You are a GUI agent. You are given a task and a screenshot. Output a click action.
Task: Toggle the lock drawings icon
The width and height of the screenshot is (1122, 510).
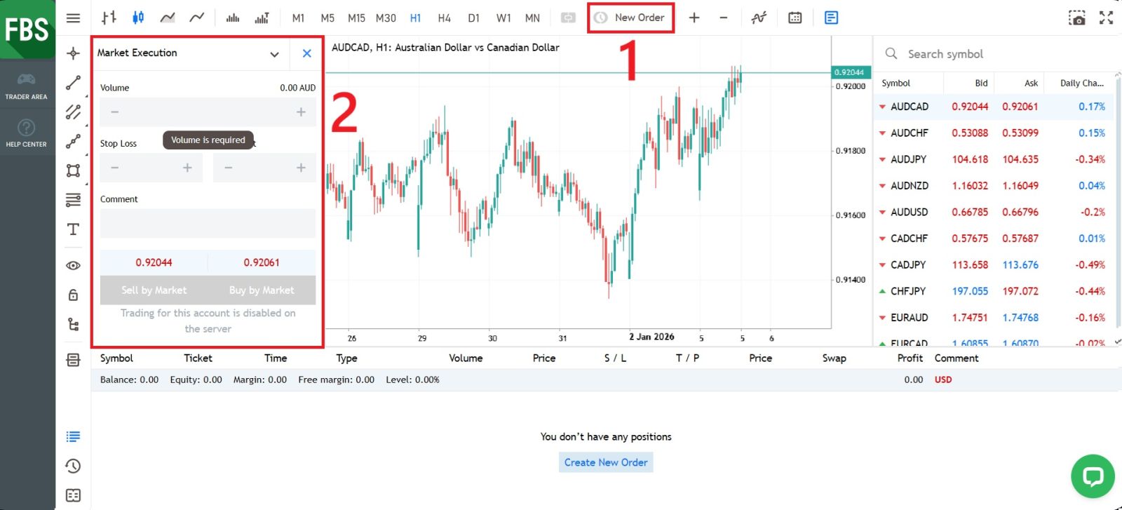[x=73, y=295]
